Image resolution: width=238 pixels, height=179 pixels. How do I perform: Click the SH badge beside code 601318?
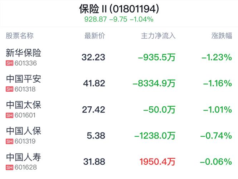click(9, 89)
